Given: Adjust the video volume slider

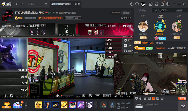Looking at the screenshot, I should click(x=68, y=96).
